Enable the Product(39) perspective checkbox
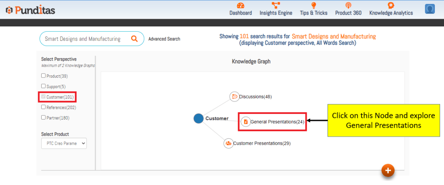Image resolution: width=444 pixels, height=185 pixels. [43, 76]
